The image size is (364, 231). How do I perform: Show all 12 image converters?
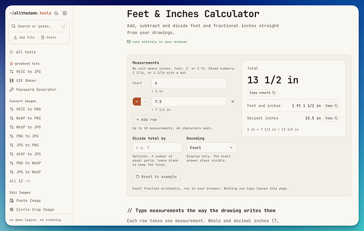[20, 181]
